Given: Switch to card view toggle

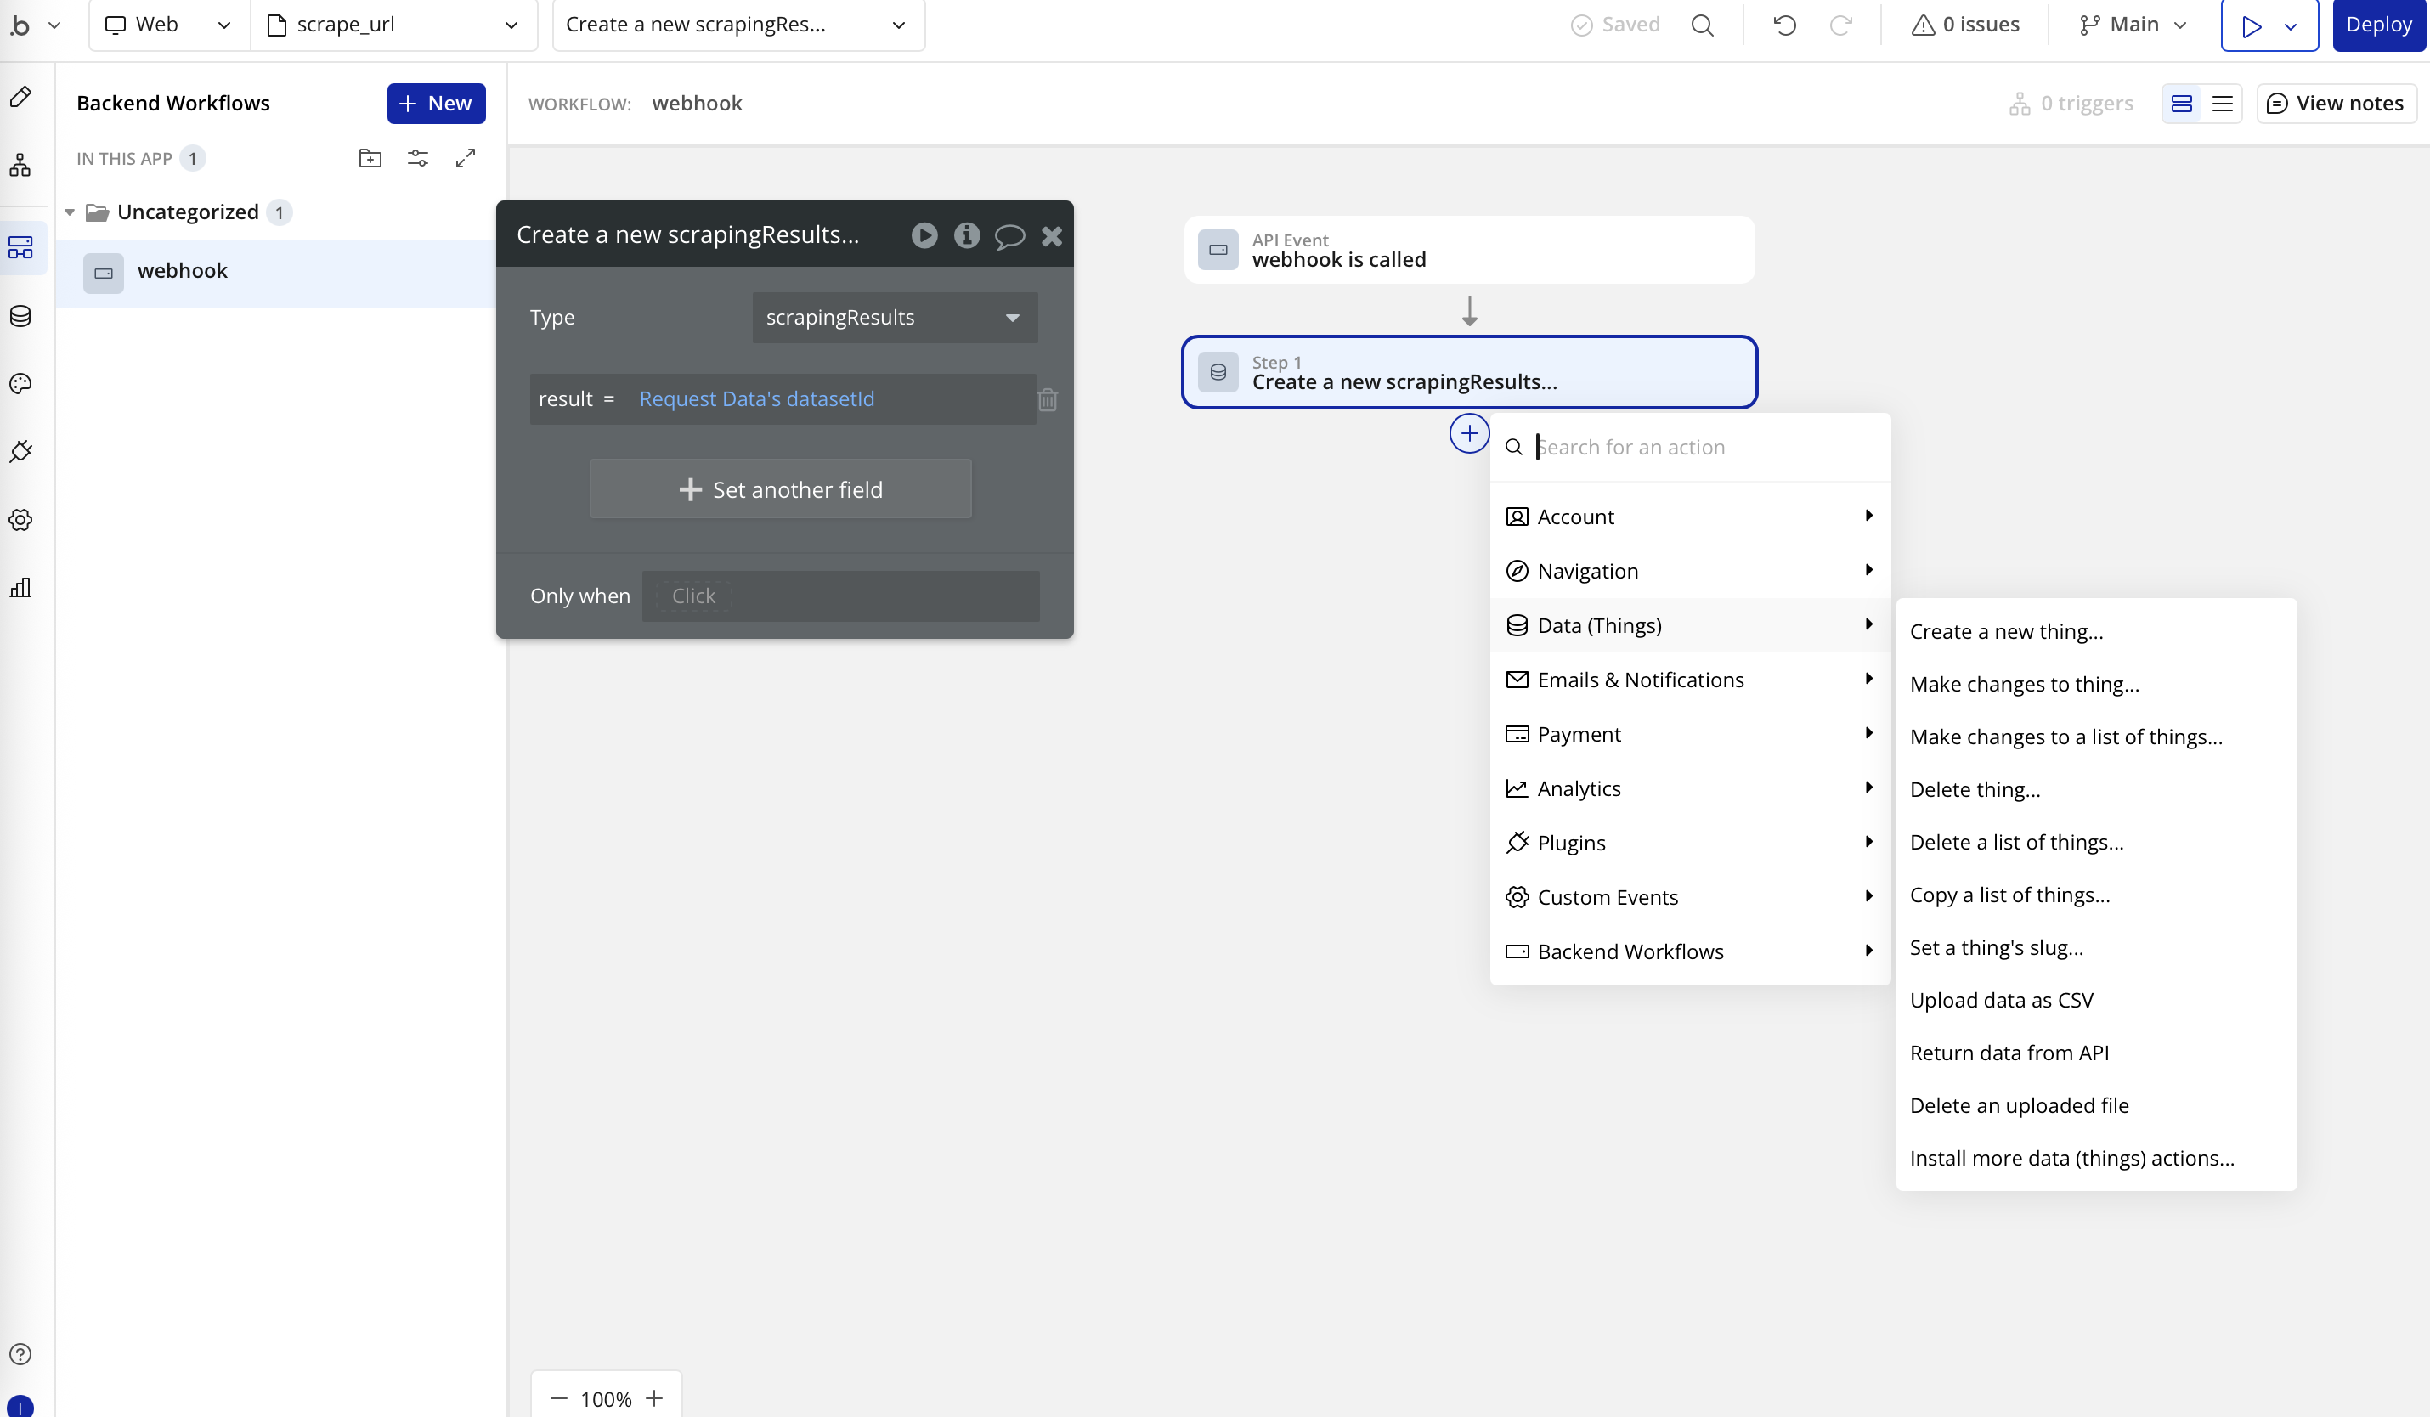Looking at the screenshot, I should 2181,103.
